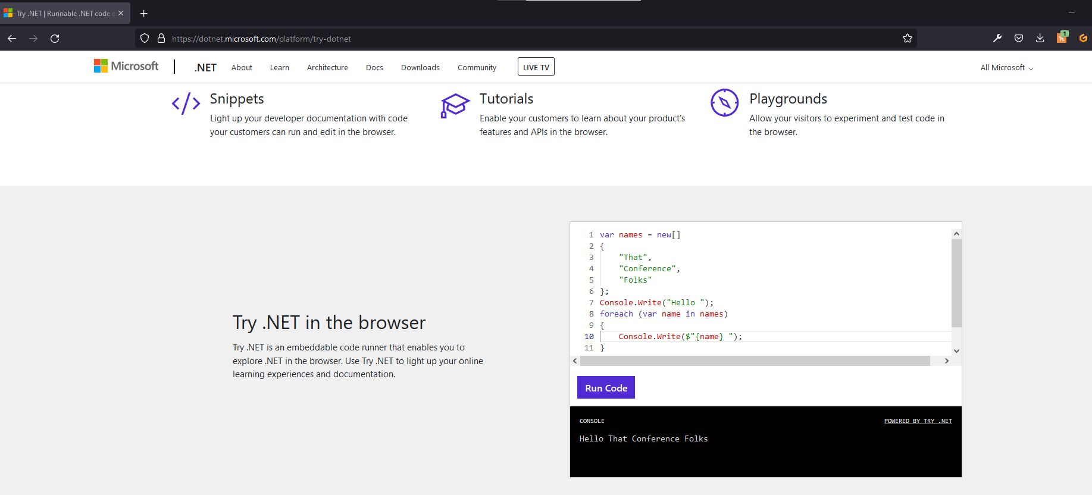
Task: Click the editor vertical scrollbar thumb
Action: pos(956,283)
